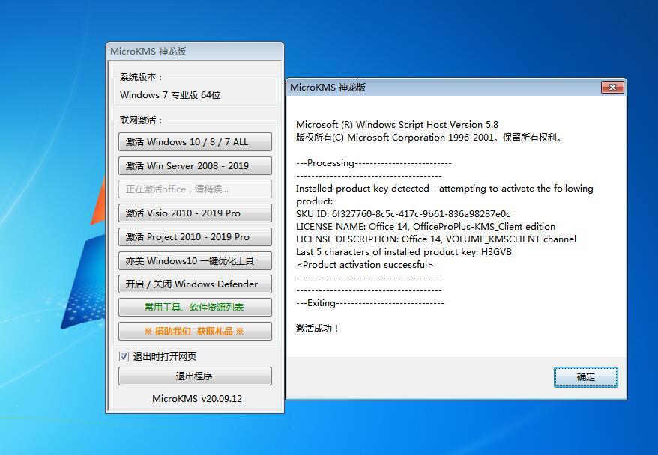Activate Visio 2010 - 2019 Pro
658x455 pixels.
coord(195,213)
